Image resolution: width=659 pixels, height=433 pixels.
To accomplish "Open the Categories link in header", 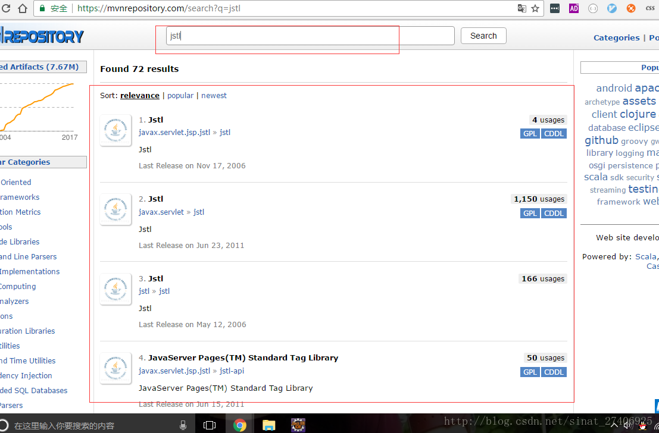I will (616, 38).
